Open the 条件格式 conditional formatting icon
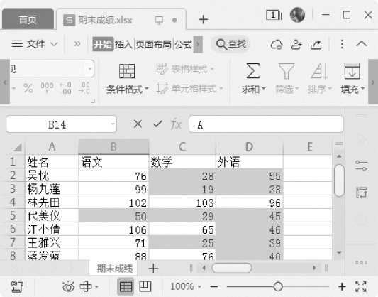378x297 pixels. click(127, 71)
